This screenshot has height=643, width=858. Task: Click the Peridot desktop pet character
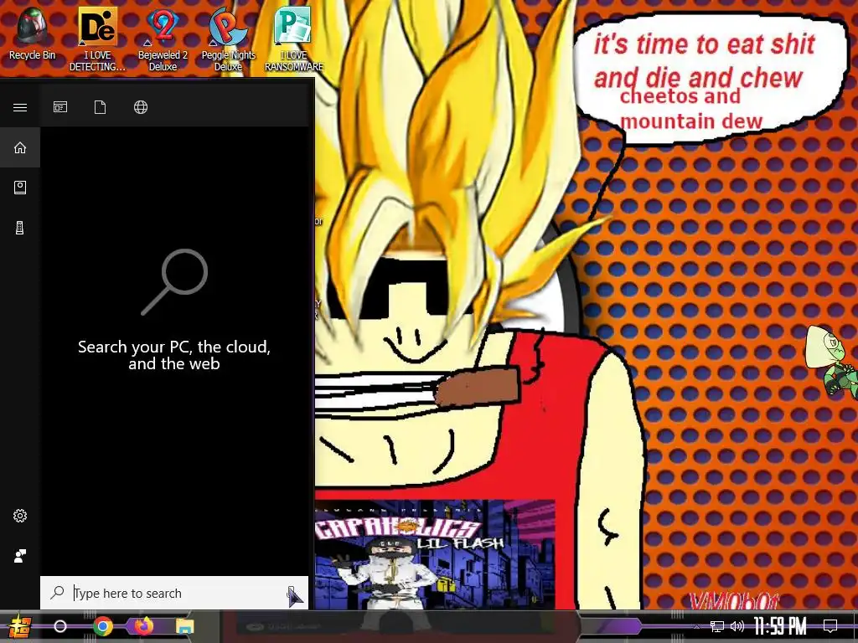pos(830,361)
